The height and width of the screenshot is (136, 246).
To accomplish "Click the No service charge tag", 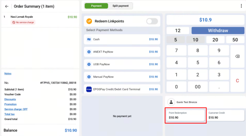I will coord(23,22).
